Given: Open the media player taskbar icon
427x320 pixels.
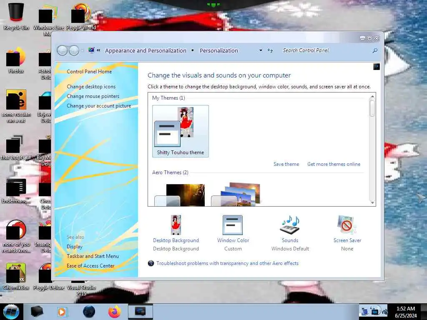Looking at the screenshot, I should pyautogui.click(x=62, y=312).
